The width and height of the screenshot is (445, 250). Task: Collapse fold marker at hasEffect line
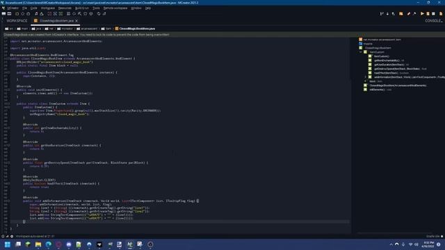pyautogui.click(x=9, y=183)
